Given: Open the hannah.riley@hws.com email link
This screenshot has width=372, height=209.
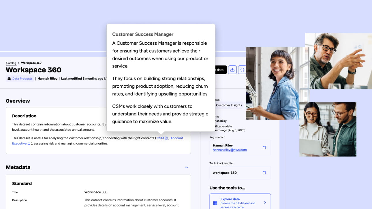Looking at the screenshot, I should click(230, 150).
